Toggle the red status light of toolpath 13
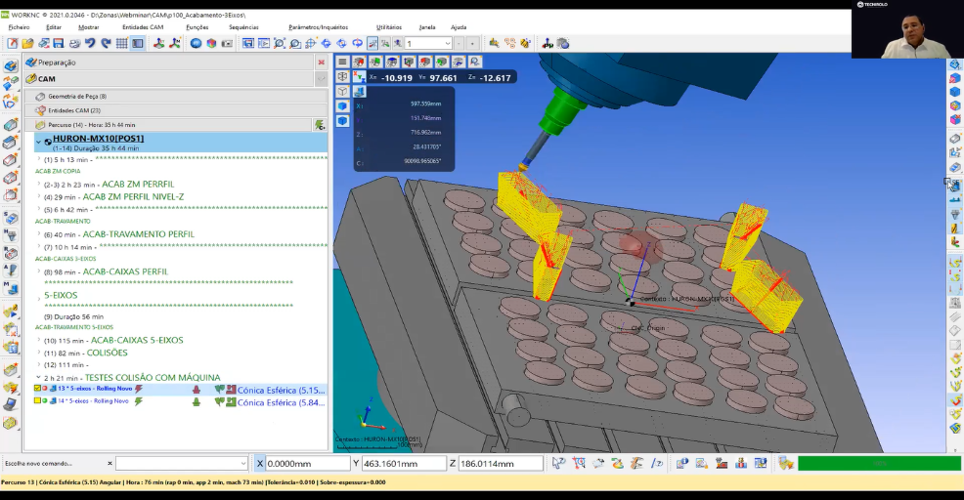Screen dimensions: 964x500 click(x=45, y=389)
